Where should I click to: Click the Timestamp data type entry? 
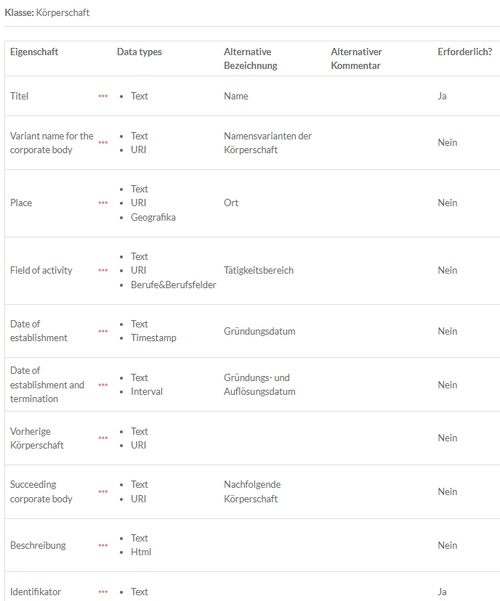[153, 338]
